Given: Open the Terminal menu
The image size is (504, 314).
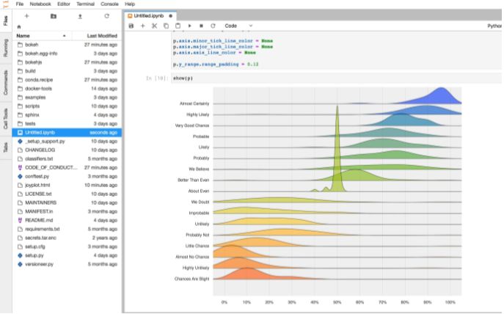Looking at the screenshot, I should point(85,4).
